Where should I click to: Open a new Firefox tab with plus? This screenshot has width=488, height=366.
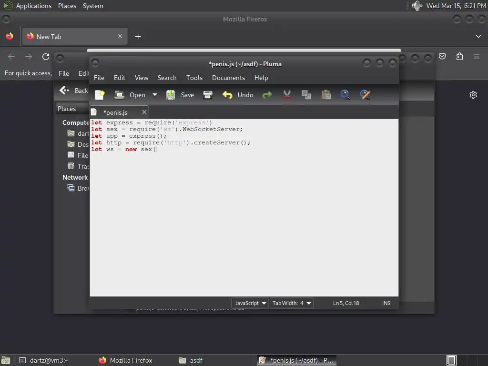pyautogui.click(x=138, y=37)
